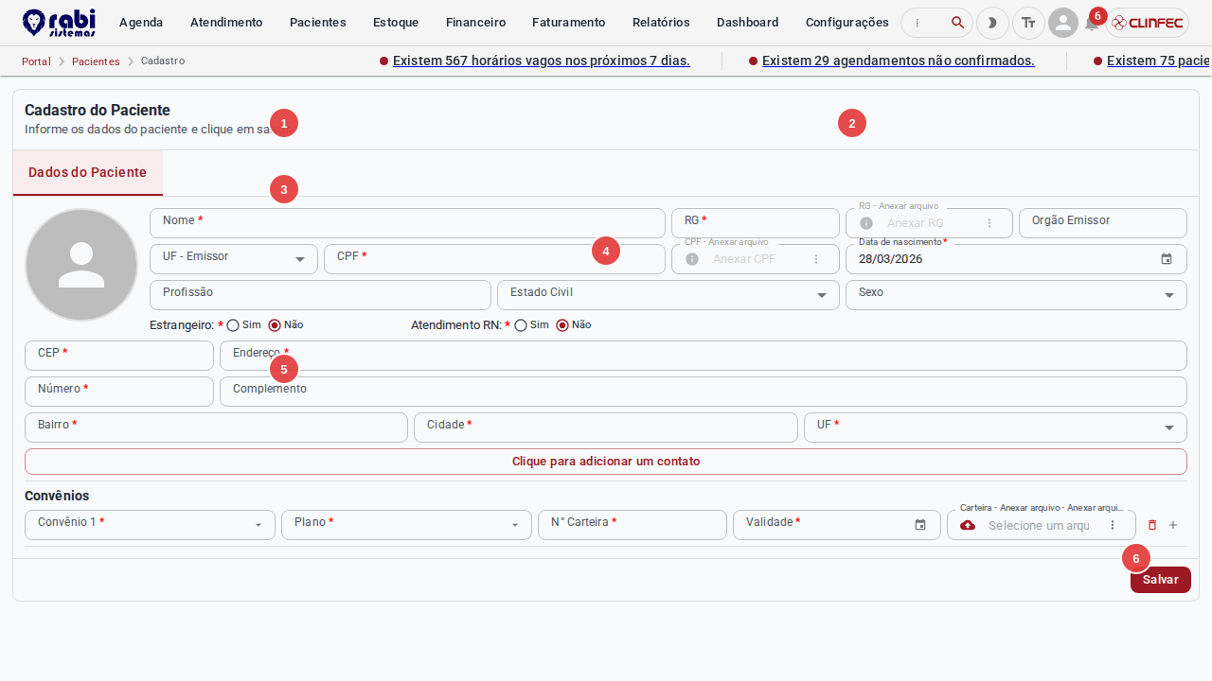Delete convênio row with trash icon
The width and height of the screenshot is (1212, 681).
[x=1152, y=525]
